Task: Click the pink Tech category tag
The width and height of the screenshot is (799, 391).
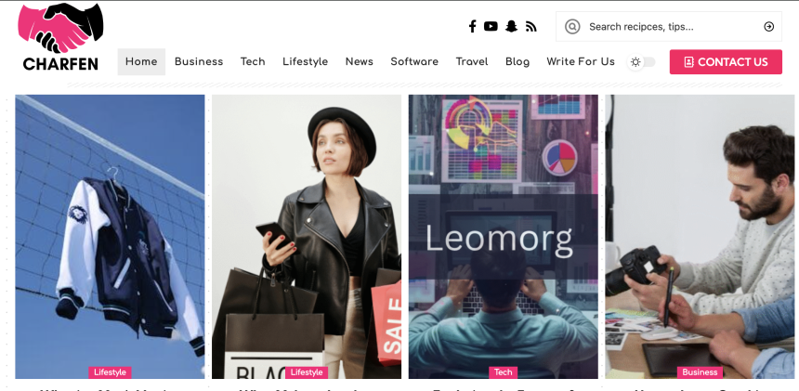Action: tap(503, 372)
